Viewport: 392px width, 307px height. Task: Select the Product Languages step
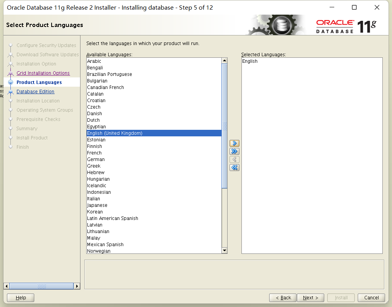click(39, 82)
